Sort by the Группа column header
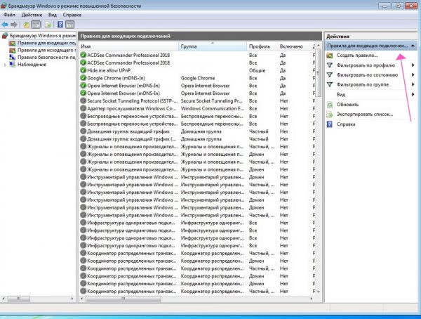The height and width of the screenshot is (319, 421). (x=213, y=46)
